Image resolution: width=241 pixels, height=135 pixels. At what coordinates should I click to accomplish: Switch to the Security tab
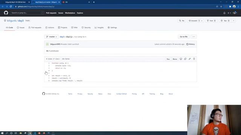click(86, 27)
